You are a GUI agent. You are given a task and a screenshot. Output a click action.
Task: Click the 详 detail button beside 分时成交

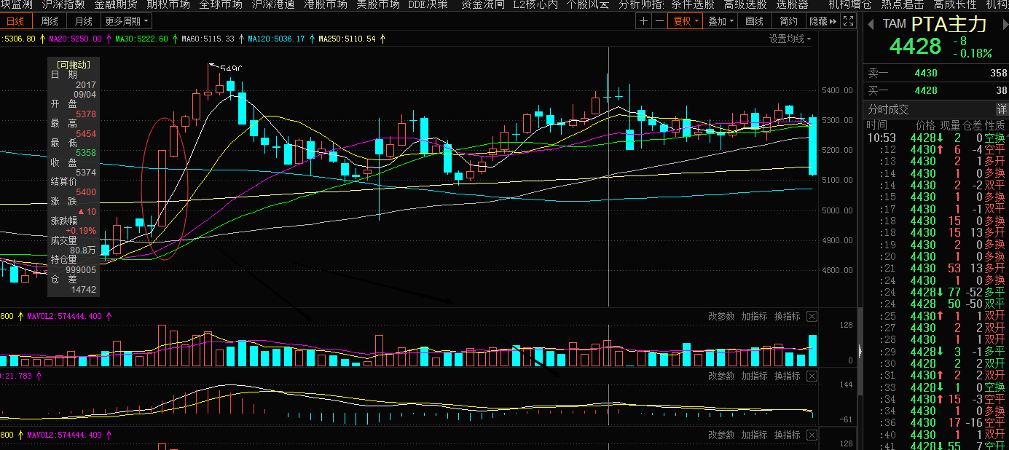(x=1002, y=109)
